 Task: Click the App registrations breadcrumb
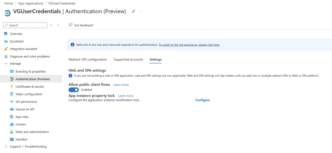[31, 3]
